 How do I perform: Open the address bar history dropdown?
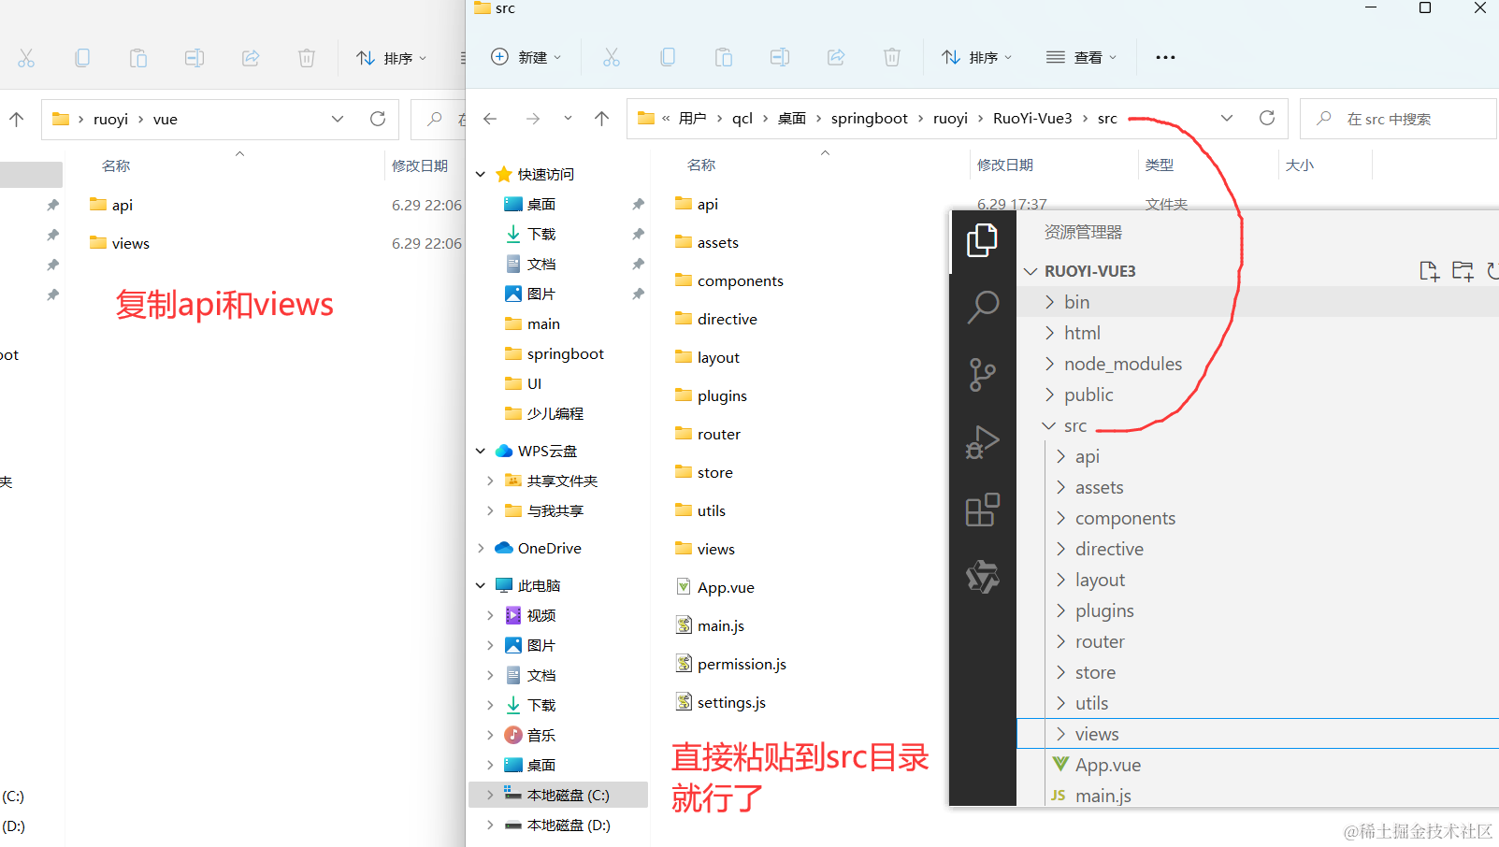(1227, 119)
